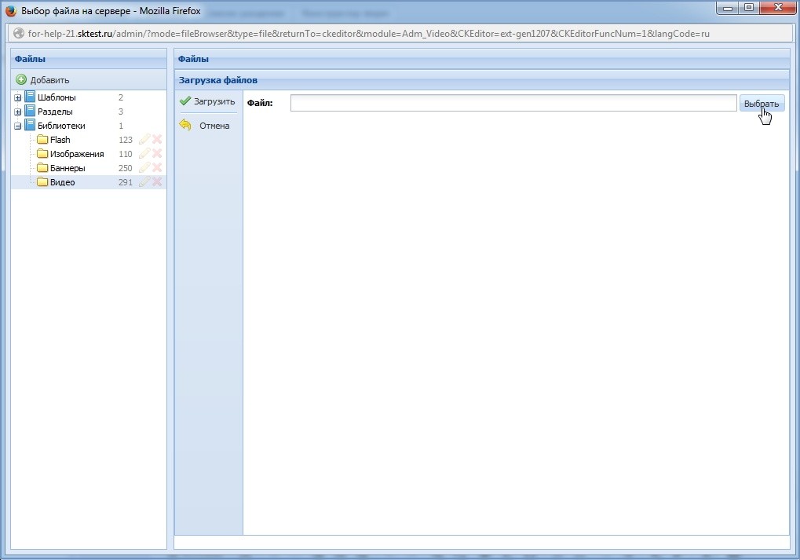Select the Изображения folder in tree
The image size is (800, 560).
tap(76, 154)
